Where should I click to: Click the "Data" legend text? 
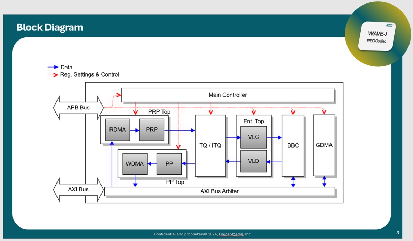click(x=67, y=68)
